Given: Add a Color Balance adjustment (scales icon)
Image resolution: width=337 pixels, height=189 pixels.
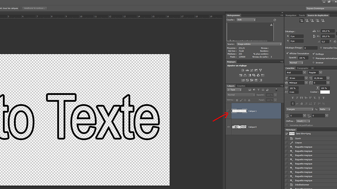Looking at the screenshot, I should click(245, 75).
